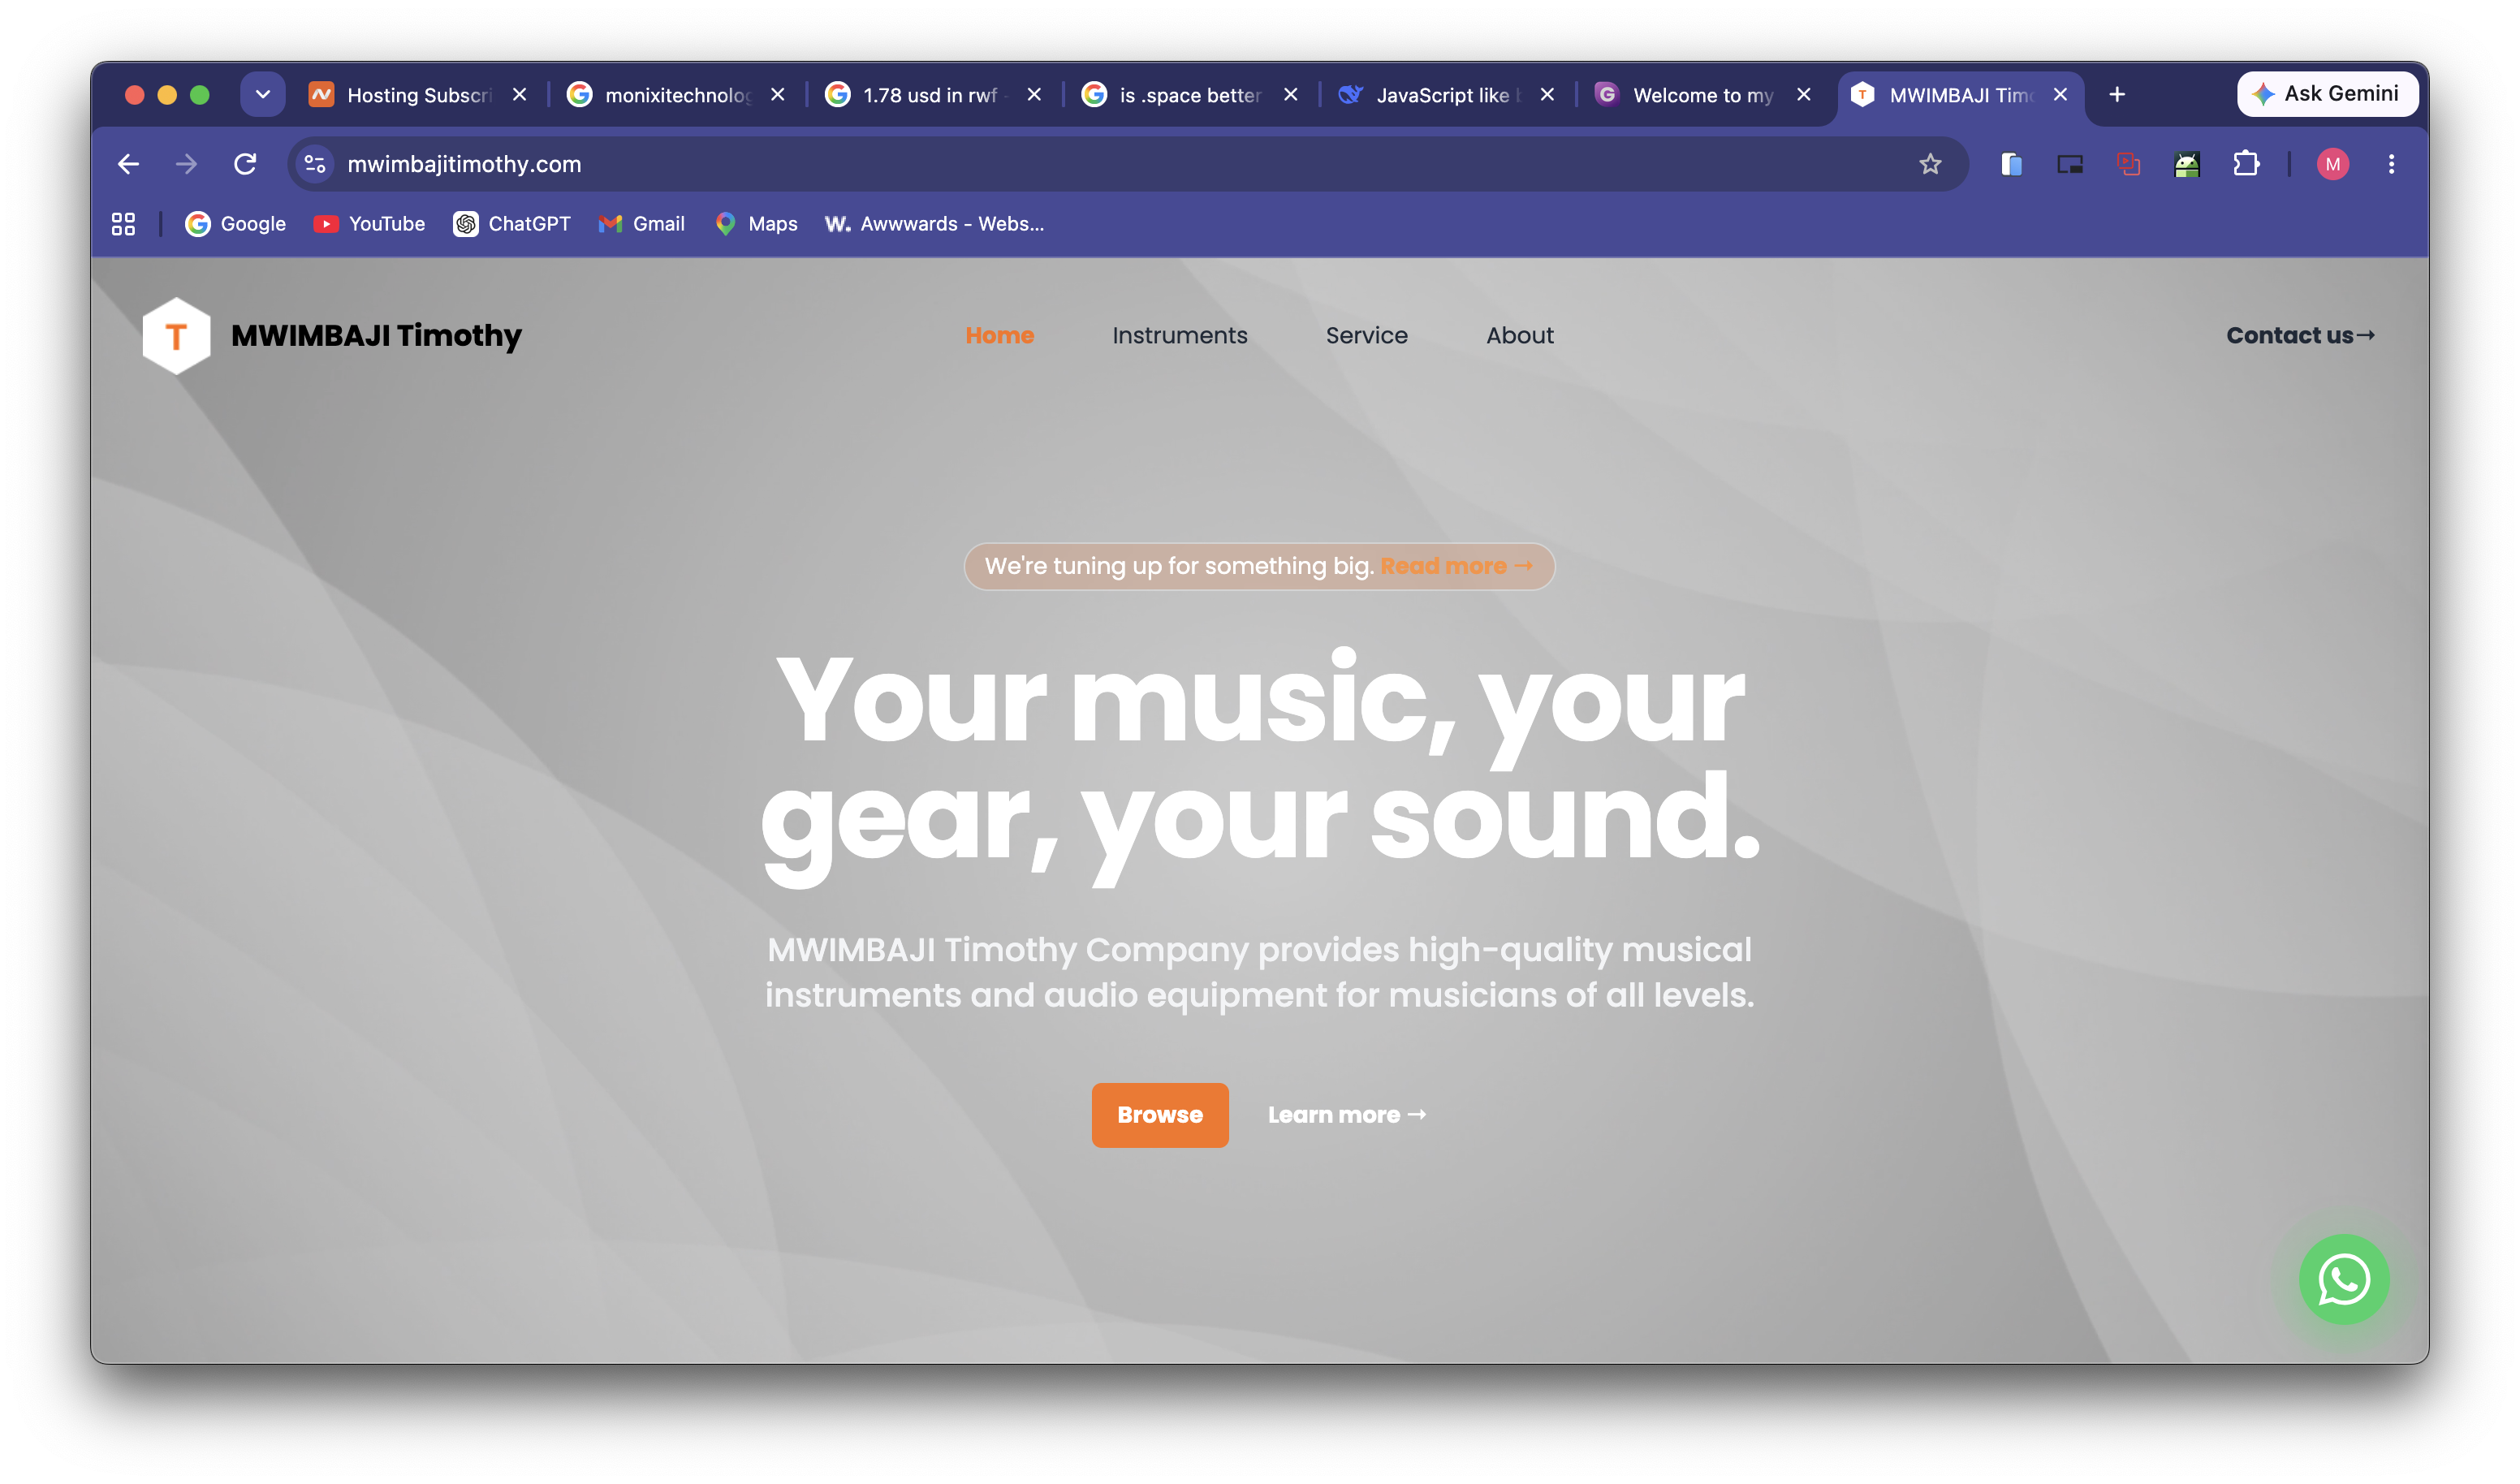
Task: Open the Maps bookmark
Action: [757, 224]
